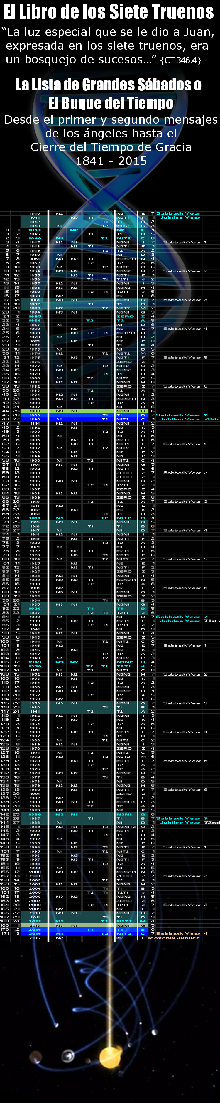Select the year cell 1959
Screen dimensions: 220x1103
(35, 703)
